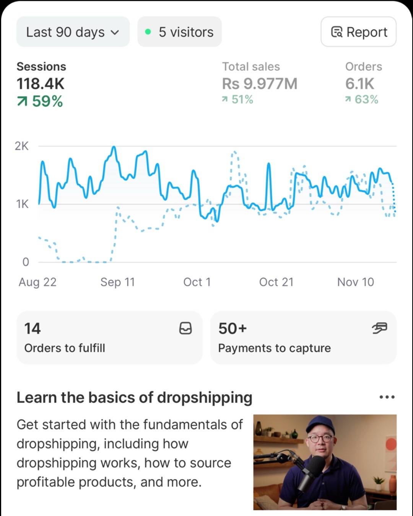Click the payment hand icon on Payments to capture
Image resolution: width=413 pixels, height=516 pixels.
[379, 328]
